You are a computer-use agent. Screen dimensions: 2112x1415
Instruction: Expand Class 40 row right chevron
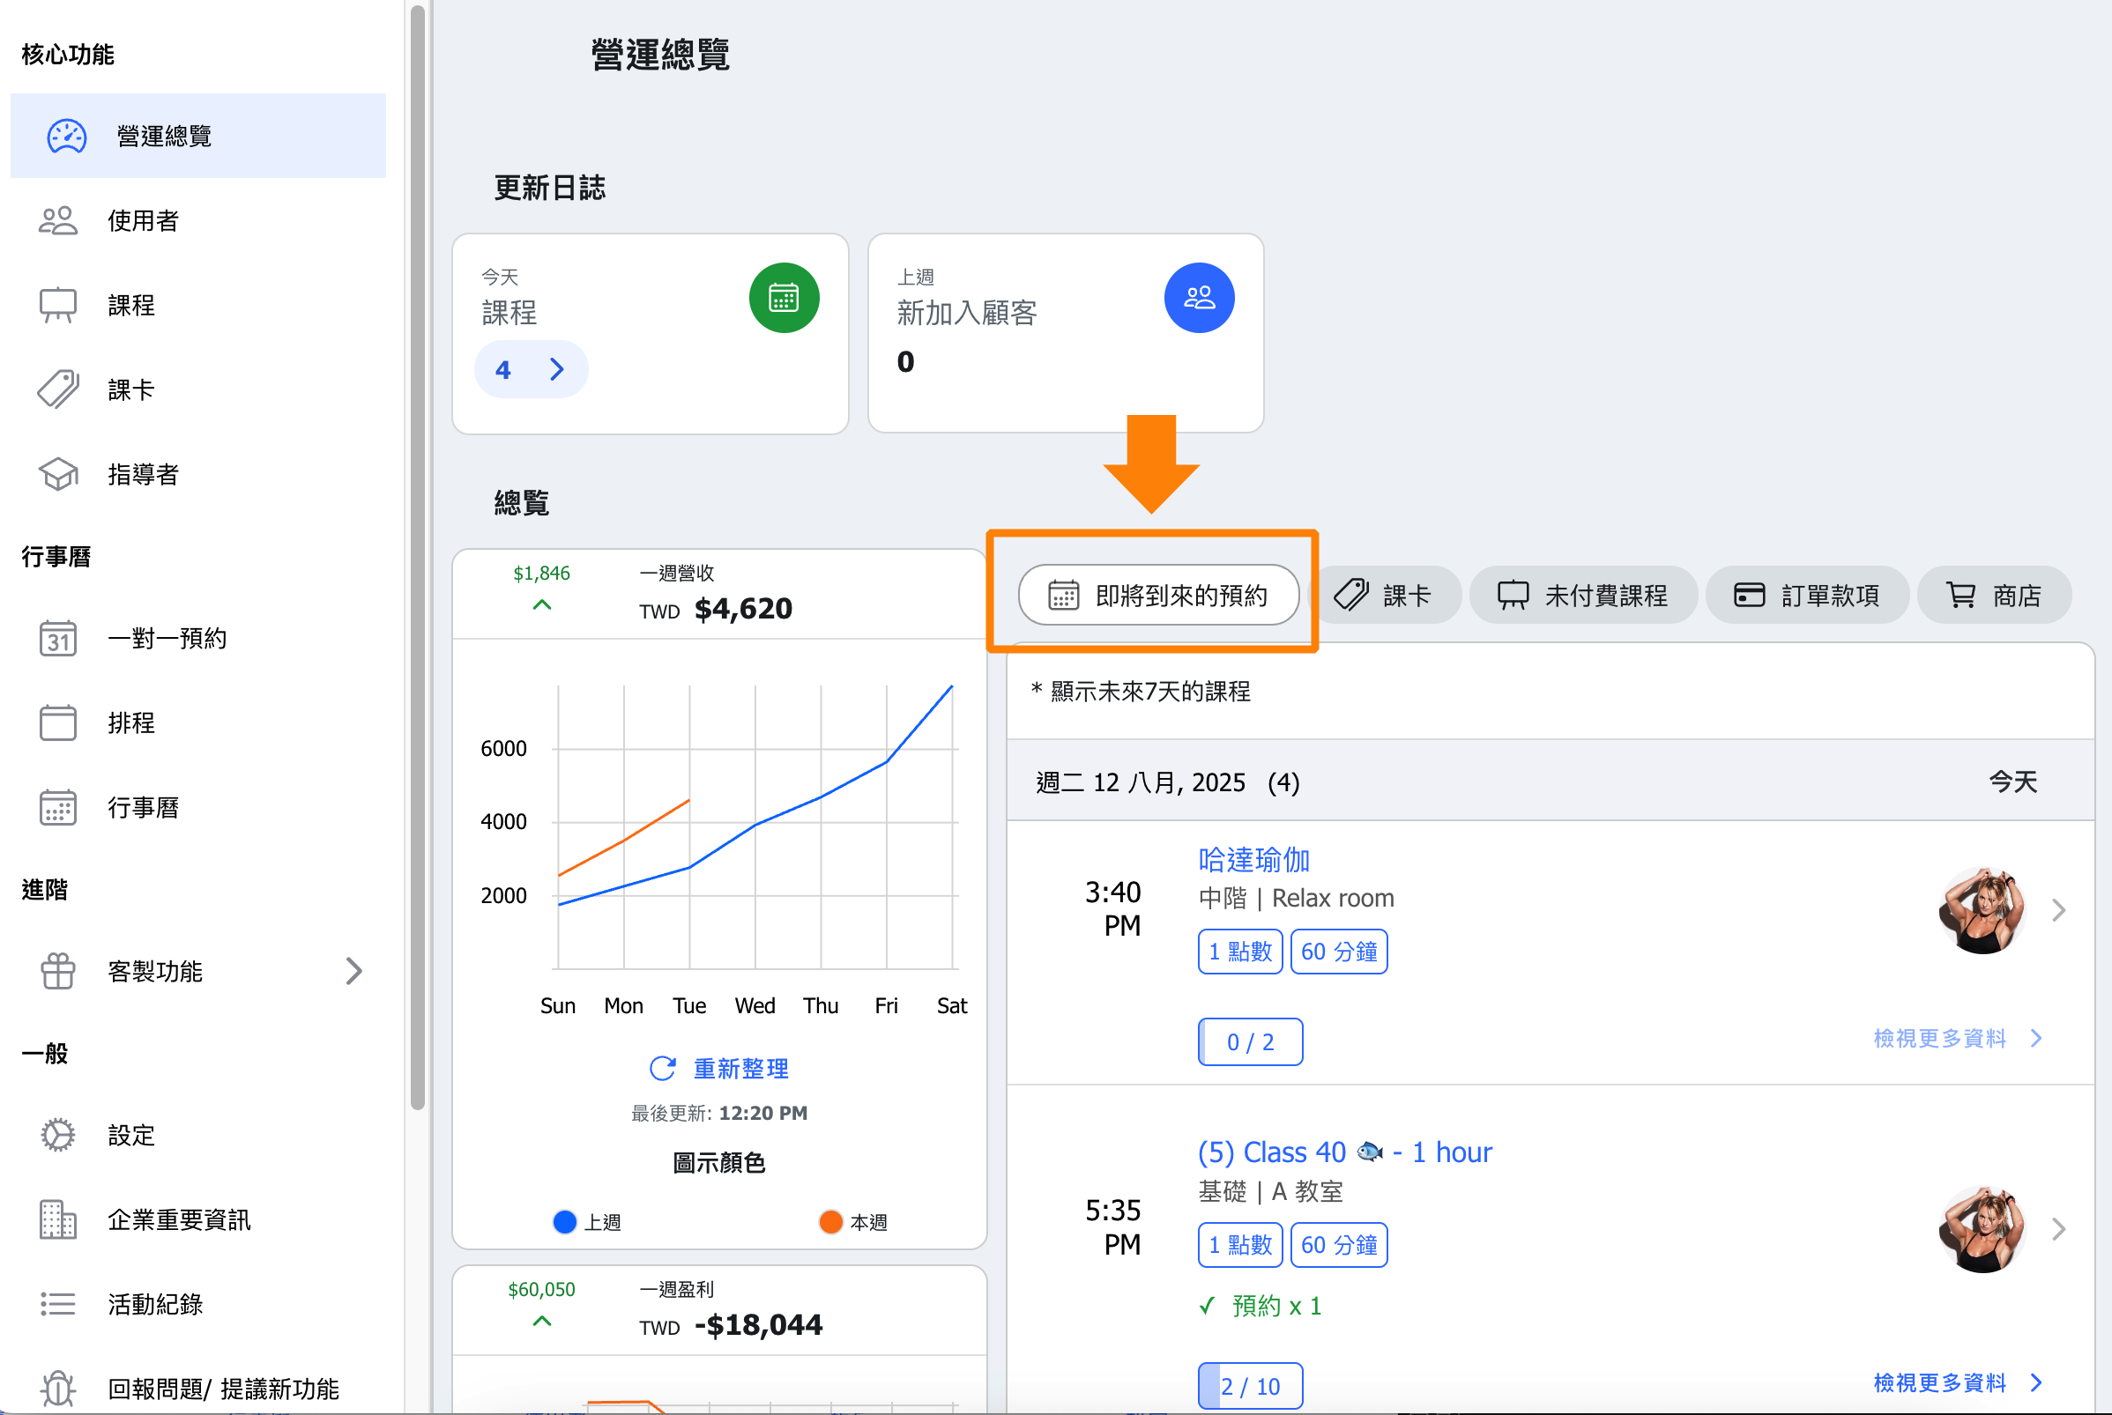point(2059,1229)
